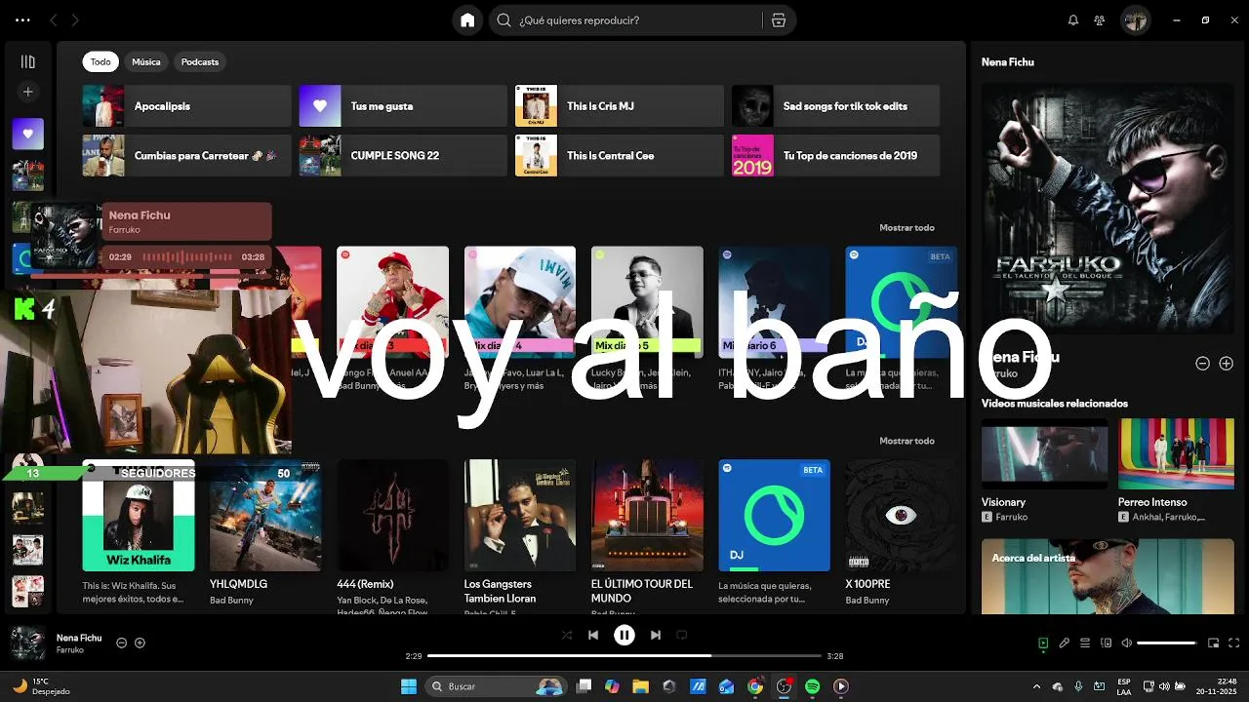Screen dimensions: 1249x702
Task: Click the upper Mostrar todo link
Action: click(x=907, y=228)
